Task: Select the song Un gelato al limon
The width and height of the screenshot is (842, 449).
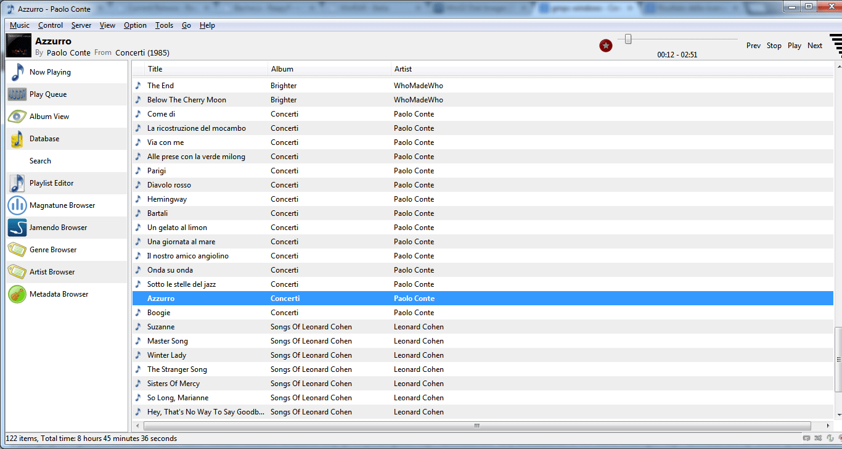Action: click(x=483, y=228)
